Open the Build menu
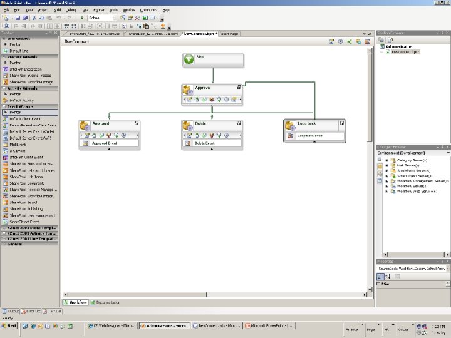The image size is (451, 338). coord(57,10)
